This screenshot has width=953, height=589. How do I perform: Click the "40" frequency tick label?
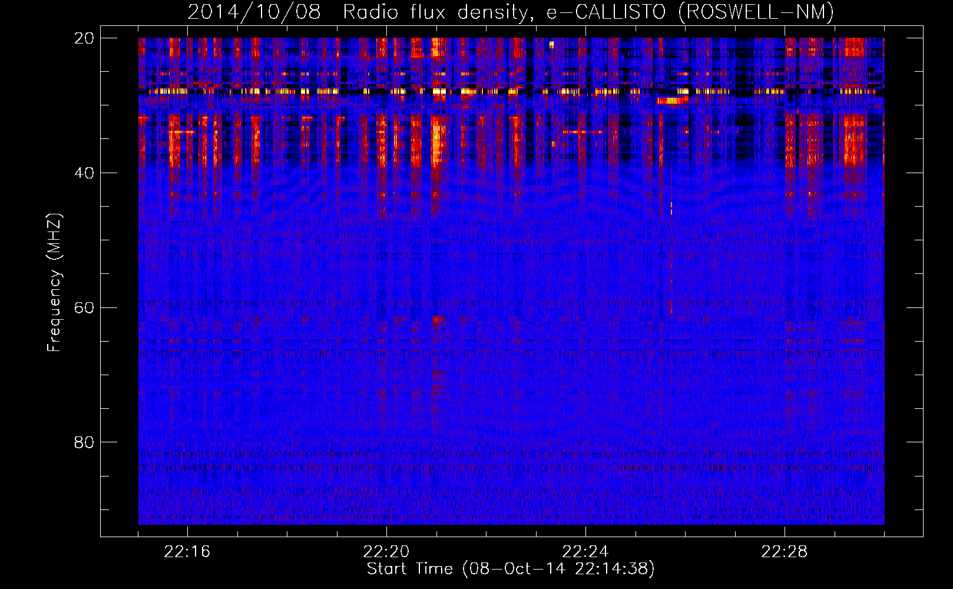click(x=84, y=173)
